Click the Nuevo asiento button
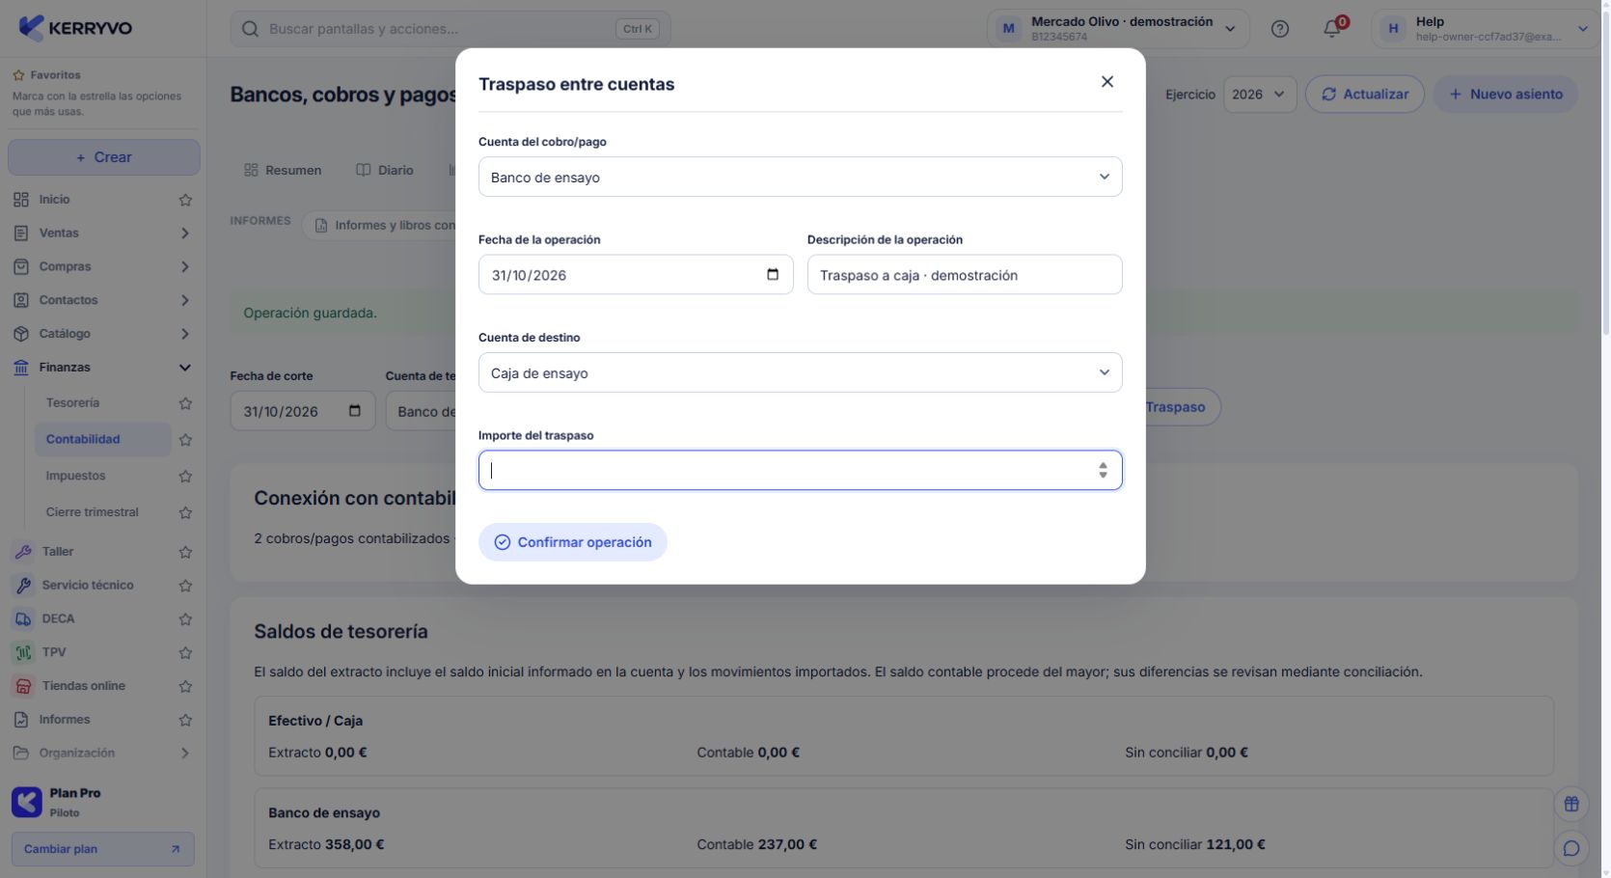The height and width of the screenshot is (878, 1611). [1506, 95]
